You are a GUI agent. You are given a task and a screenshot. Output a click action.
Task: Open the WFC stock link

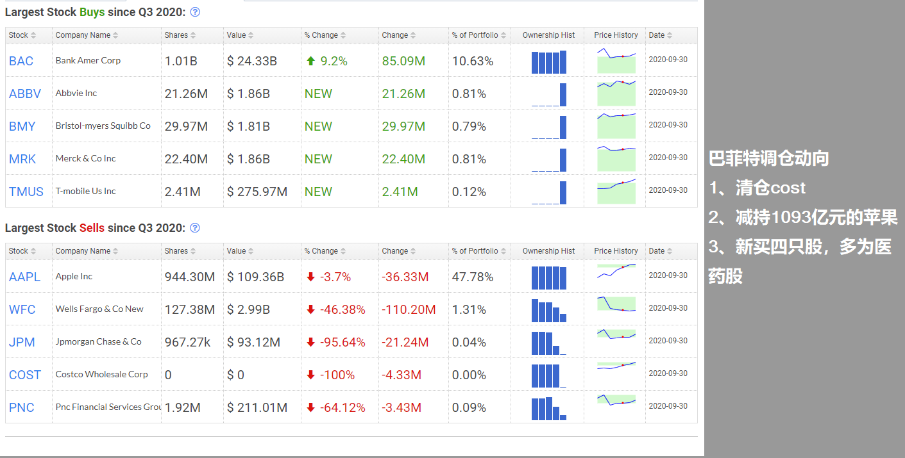[22, 309]
